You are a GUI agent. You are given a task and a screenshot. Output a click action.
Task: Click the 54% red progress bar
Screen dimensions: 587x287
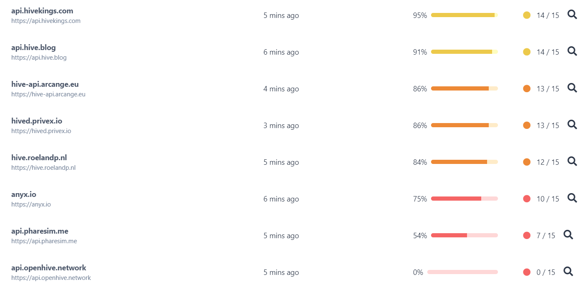[464, 235]
